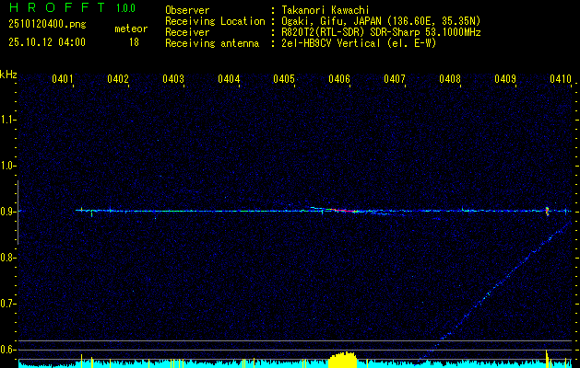Screen dimensions: 580x368
Task: Pick the 0408 time tick
Action: tap(449, 80)
